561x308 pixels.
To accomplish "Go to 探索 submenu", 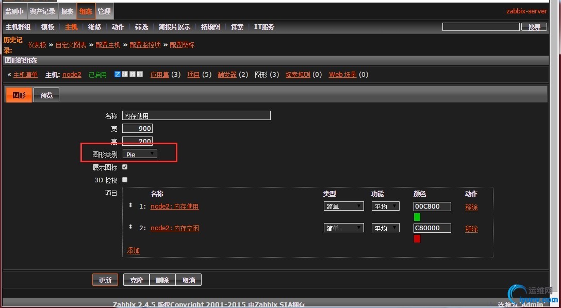I will click(x=237, y=27).
